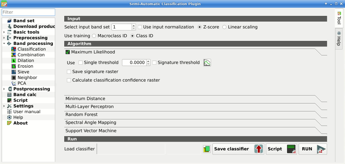Image resolution: width=345 pixels, height=164 pixels.
Task: Enable the Single threshold checkbox
Action: [80, 63]
